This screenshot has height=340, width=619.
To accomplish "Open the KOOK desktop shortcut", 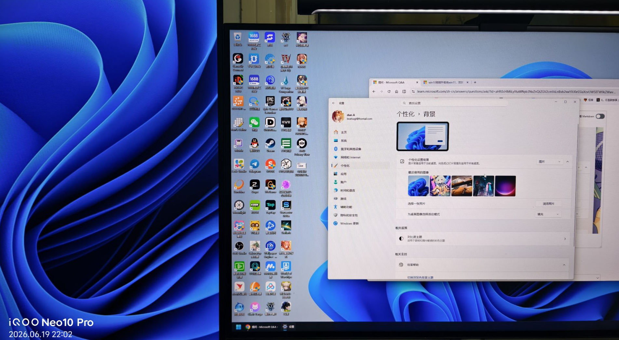I will coord(255,207).
